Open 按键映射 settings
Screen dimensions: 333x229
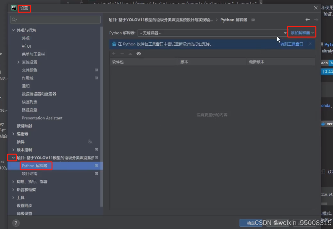click(x=25, y=126)
